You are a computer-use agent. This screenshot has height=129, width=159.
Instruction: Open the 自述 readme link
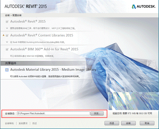tap(35, 124)
